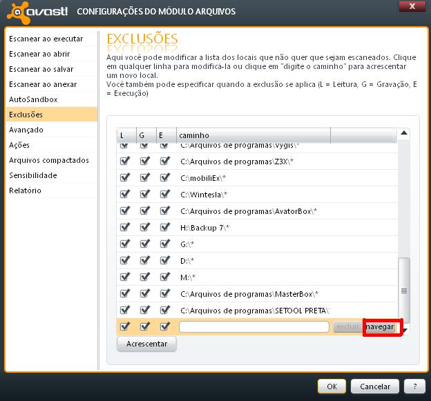The height and width of the screenshot is (401, 431).
Task: Click the Cancelar button
Action: 375,387
